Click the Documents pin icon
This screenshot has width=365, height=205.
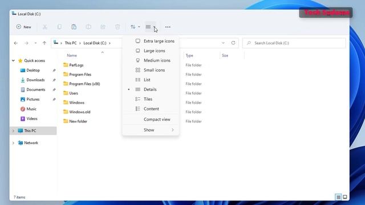pos(54,90)
